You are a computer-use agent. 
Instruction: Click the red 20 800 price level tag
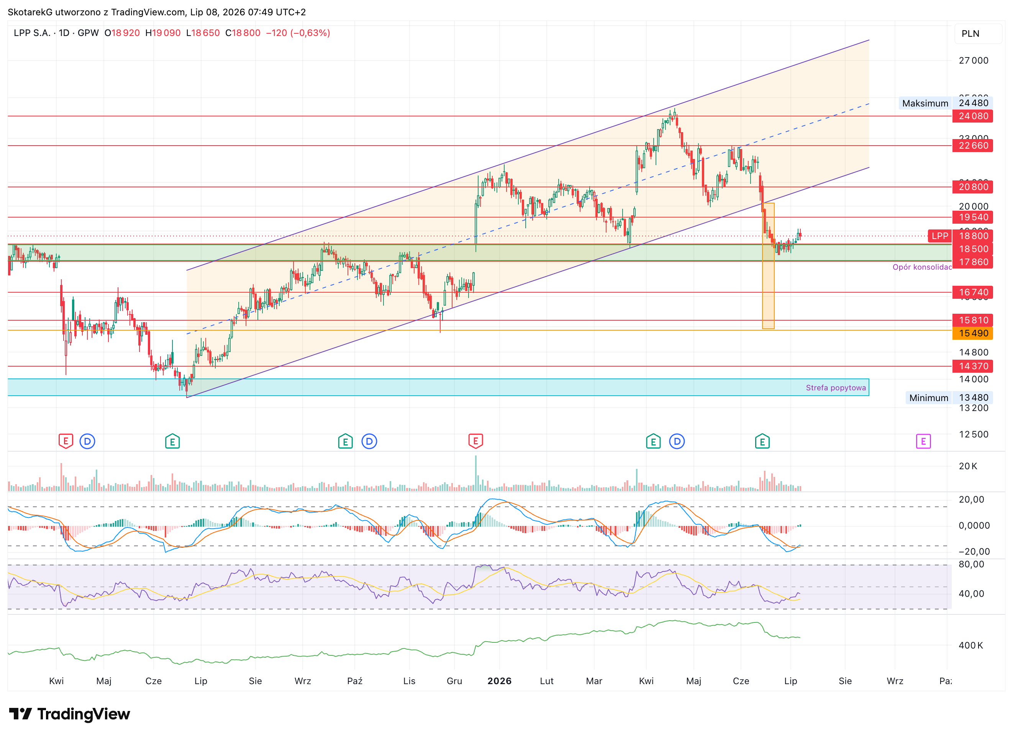(x=973, y=187)
